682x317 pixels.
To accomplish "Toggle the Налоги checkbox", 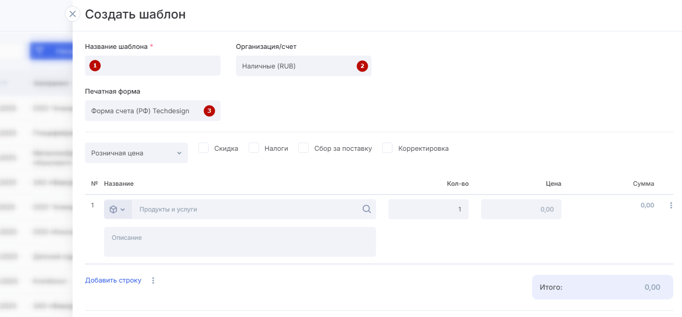I will (x=254, y=148).
